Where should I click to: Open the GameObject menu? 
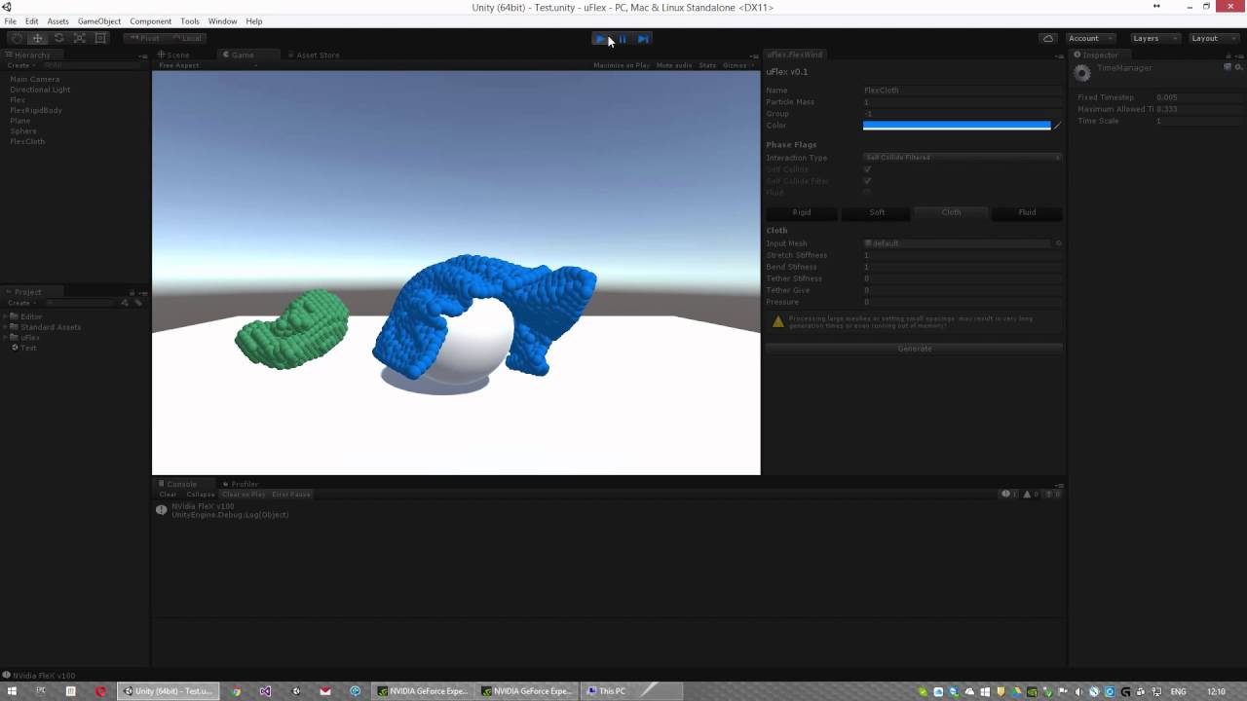point(99,21)
